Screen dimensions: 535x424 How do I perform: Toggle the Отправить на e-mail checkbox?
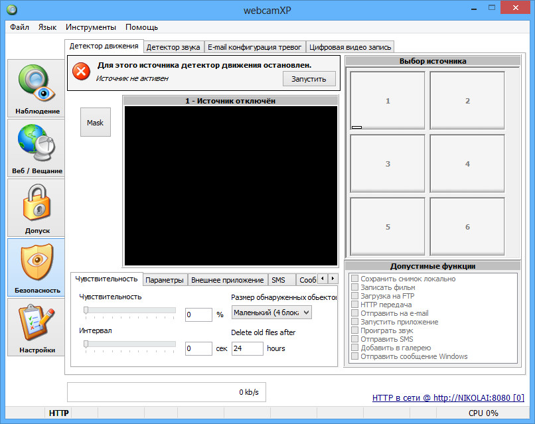tap(355, 314)
